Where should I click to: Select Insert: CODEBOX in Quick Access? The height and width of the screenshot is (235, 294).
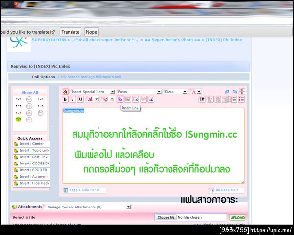click(31, 164)
